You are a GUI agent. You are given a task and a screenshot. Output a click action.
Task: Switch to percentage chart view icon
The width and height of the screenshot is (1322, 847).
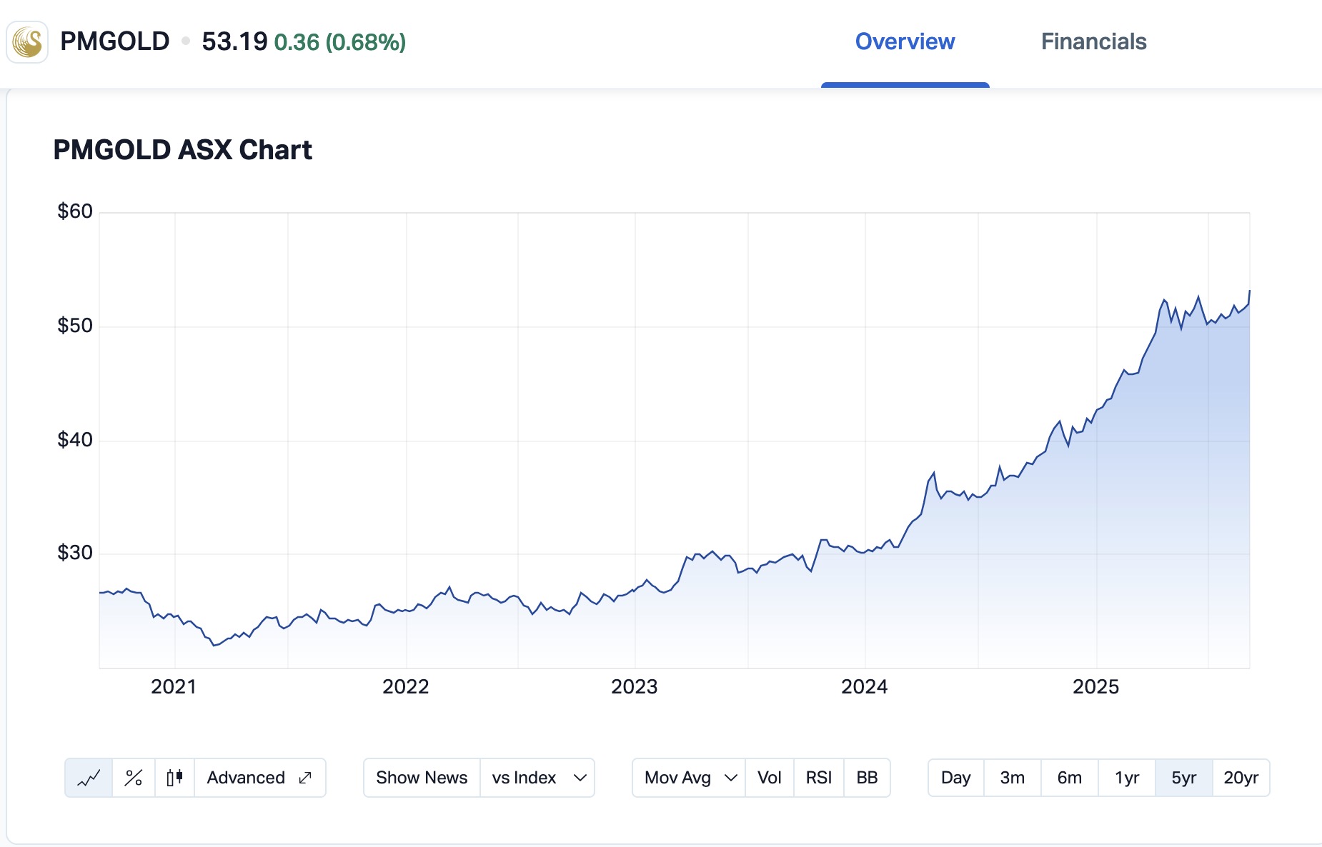(134, 778)
